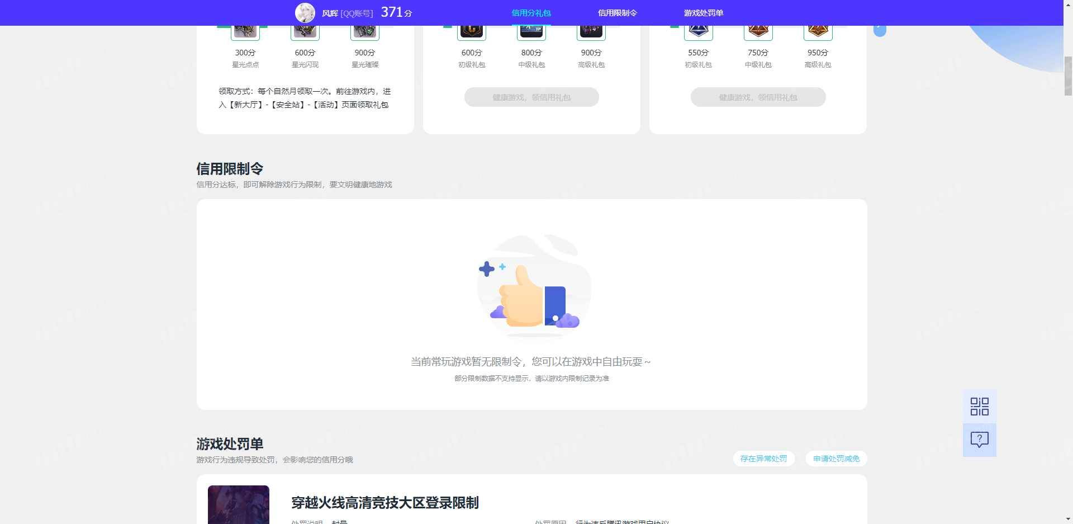Click the 信用限制令 section heading
The height and width of the screenshot is (524, 1073).
tap(230, 169)
